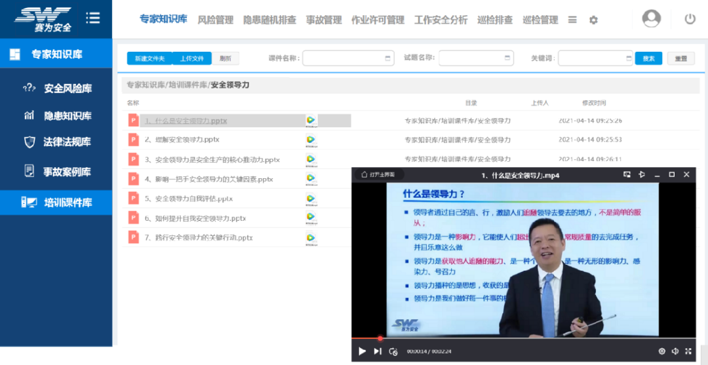Toggle fullscreen mode in video player
This screenshot has width=708, height=365.
(688, 351)
